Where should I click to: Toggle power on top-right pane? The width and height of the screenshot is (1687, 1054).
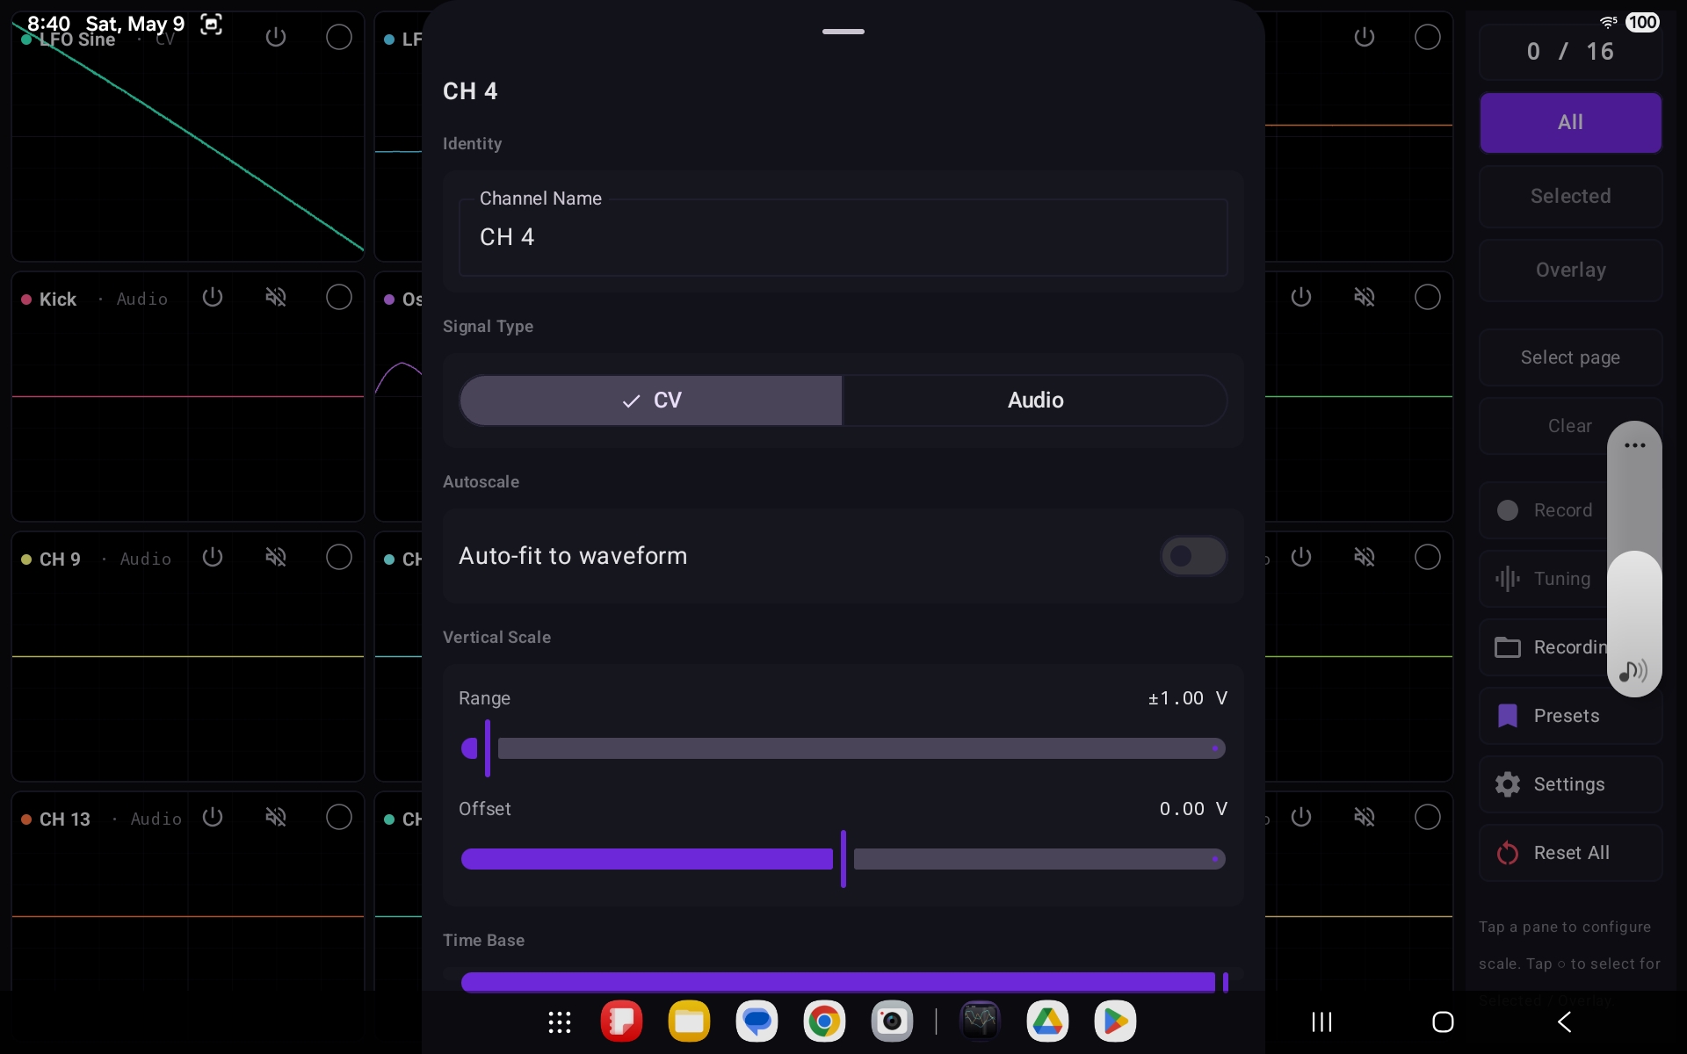[x=1365, y=37]
